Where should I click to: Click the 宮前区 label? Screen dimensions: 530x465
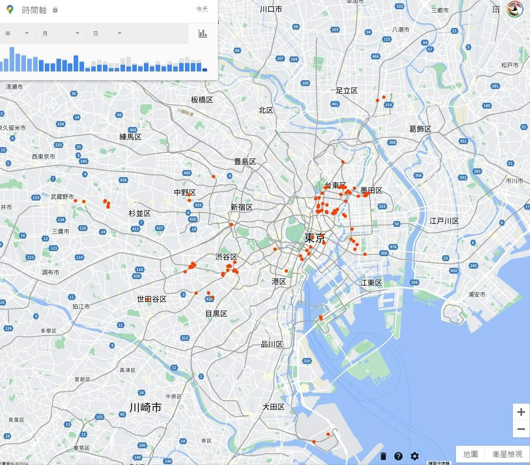tap(82, 379)
